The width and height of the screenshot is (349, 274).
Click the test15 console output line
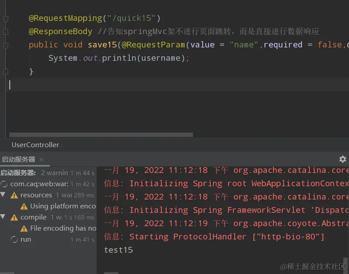tap(118, 250)
